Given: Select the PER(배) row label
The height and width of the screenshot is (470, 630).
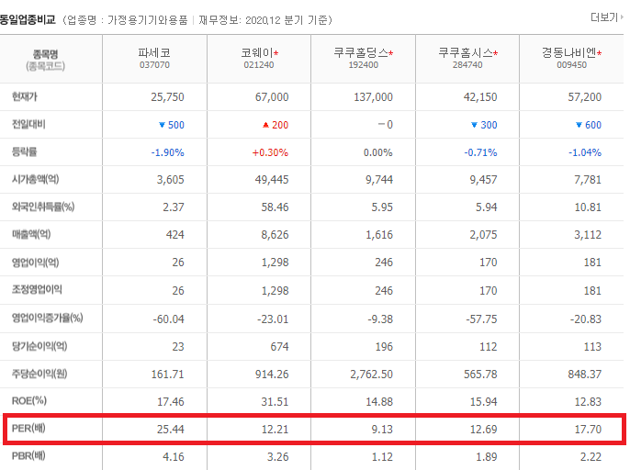Looking at the screenshot, I should click(28, 428).
